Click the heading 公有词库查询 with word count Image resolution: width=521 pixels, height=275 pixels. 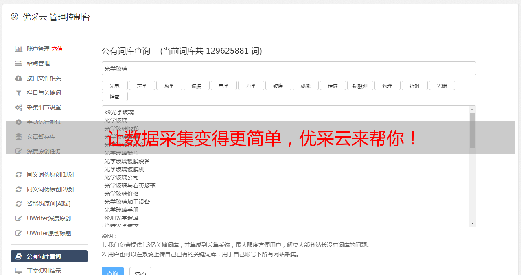click(182, 51)
